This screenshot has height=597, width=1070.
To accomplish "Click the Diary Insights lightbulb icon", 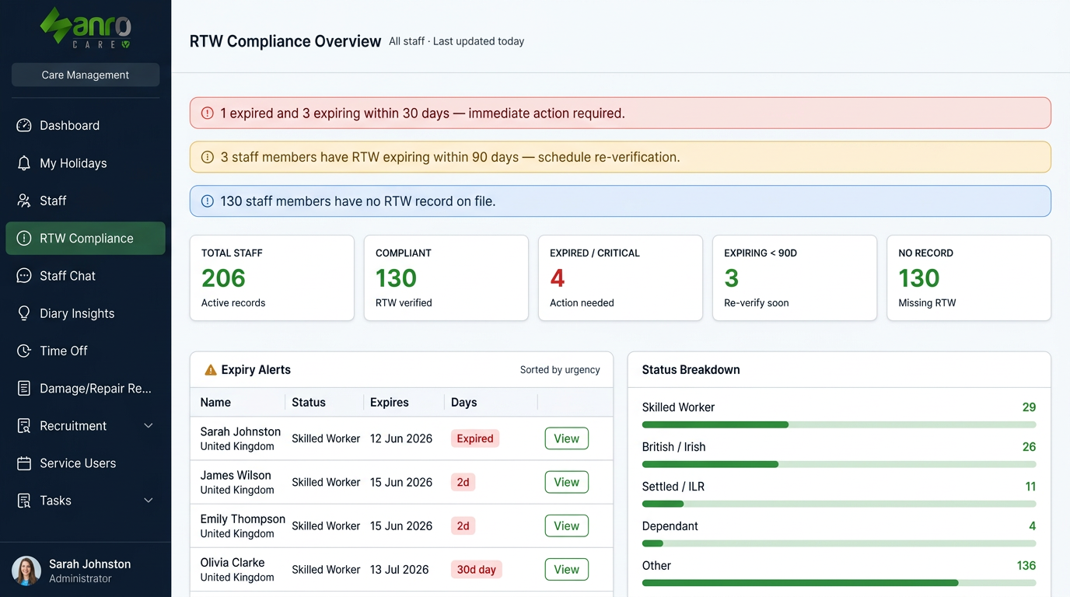I will pos(24,313).
